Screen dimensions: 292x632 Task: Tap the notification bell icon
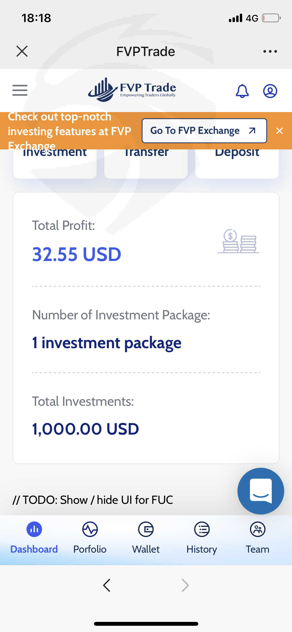pos(242,91)
